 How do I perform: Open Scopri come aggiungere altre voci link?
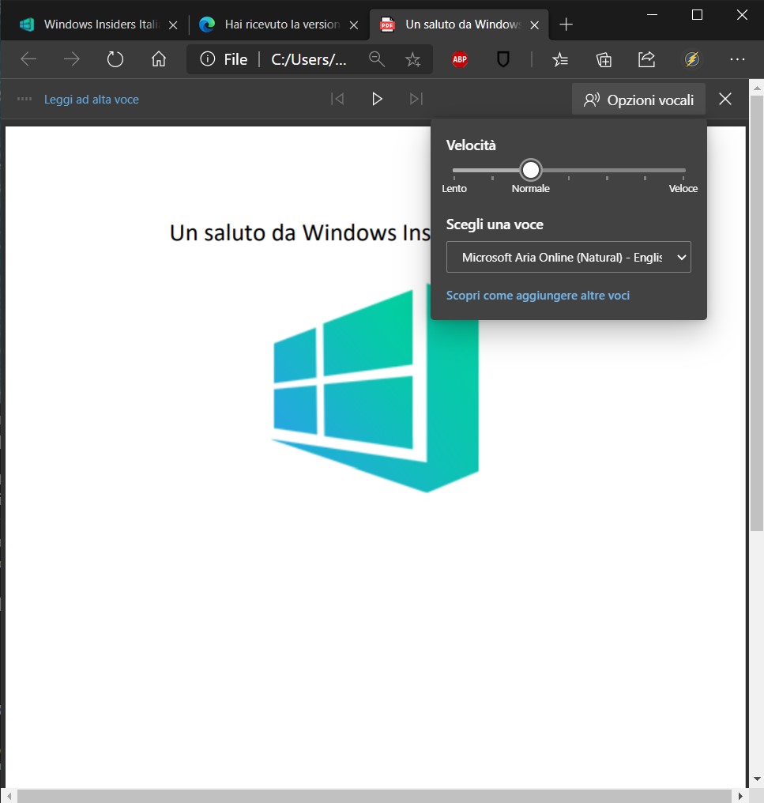pos(538,296)
